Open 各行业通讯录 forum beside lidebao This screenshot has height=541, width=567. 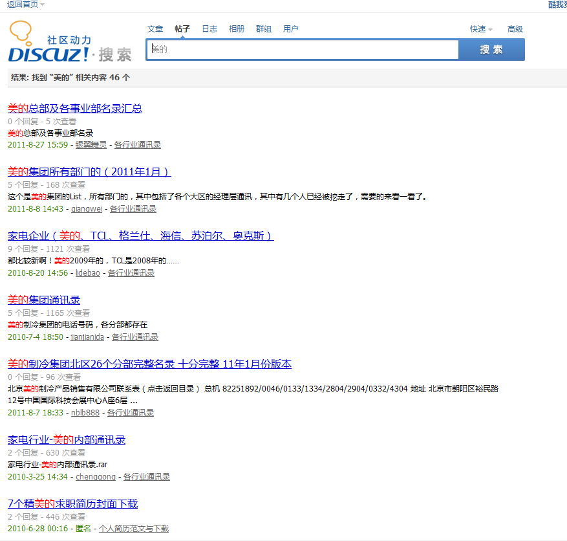[x=131, y=273]
